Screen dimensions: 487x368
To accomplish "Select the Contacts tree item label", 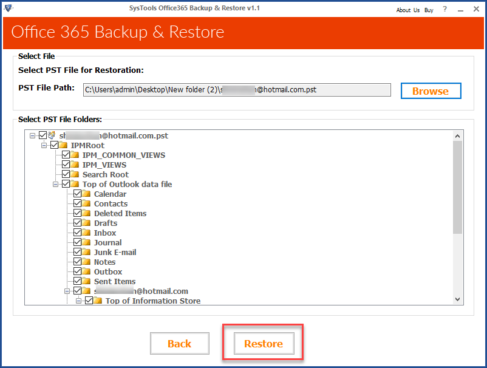I will pos(111,203).
